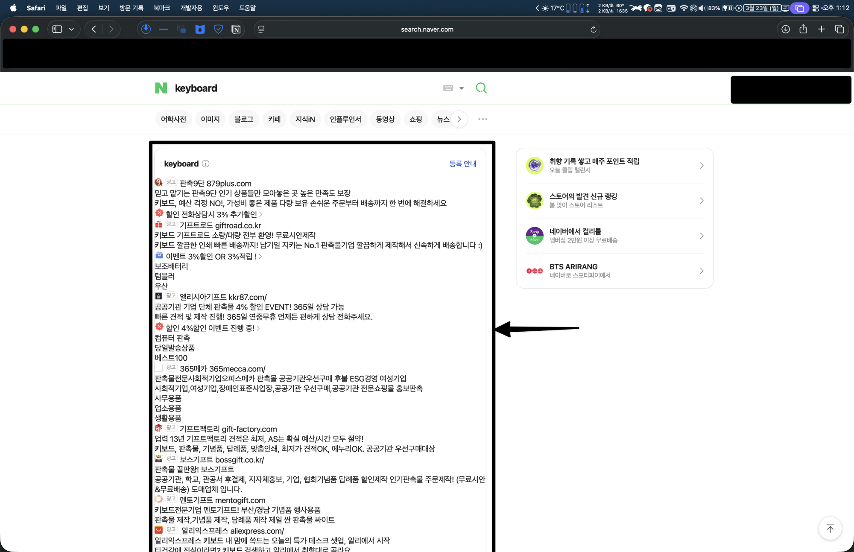The image size is (854, 552).
Task: Open the sidebar options dropdown chevron
Action: 71,29
